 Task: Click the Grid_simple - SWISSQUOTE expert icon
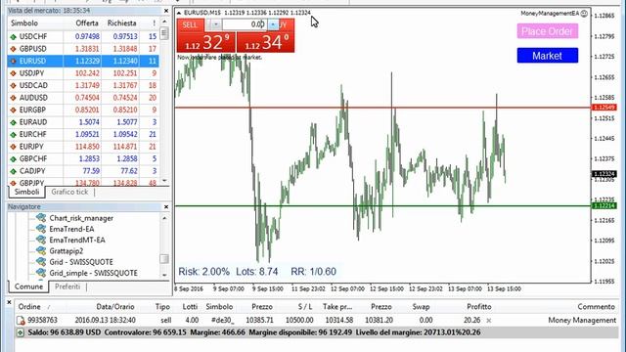pos(41,273)
